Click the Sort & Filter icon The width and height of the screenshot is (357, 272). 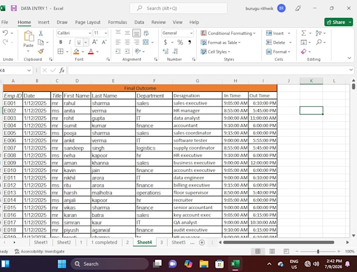click(318, 33)
